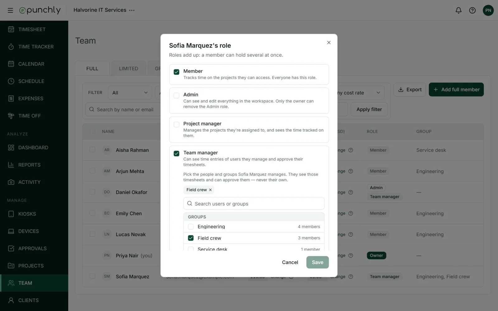Focus Search by name or email field
The image size is (498, 311).
pyautogui.click(x=123, y=109)
